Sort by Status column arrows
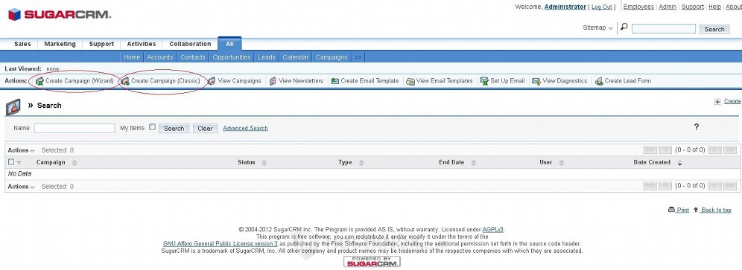 coord(264,163)
